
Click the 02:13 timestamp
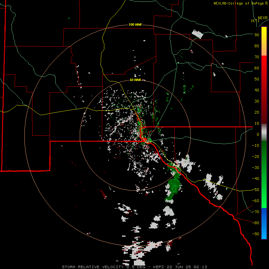(x=200, y=267)
